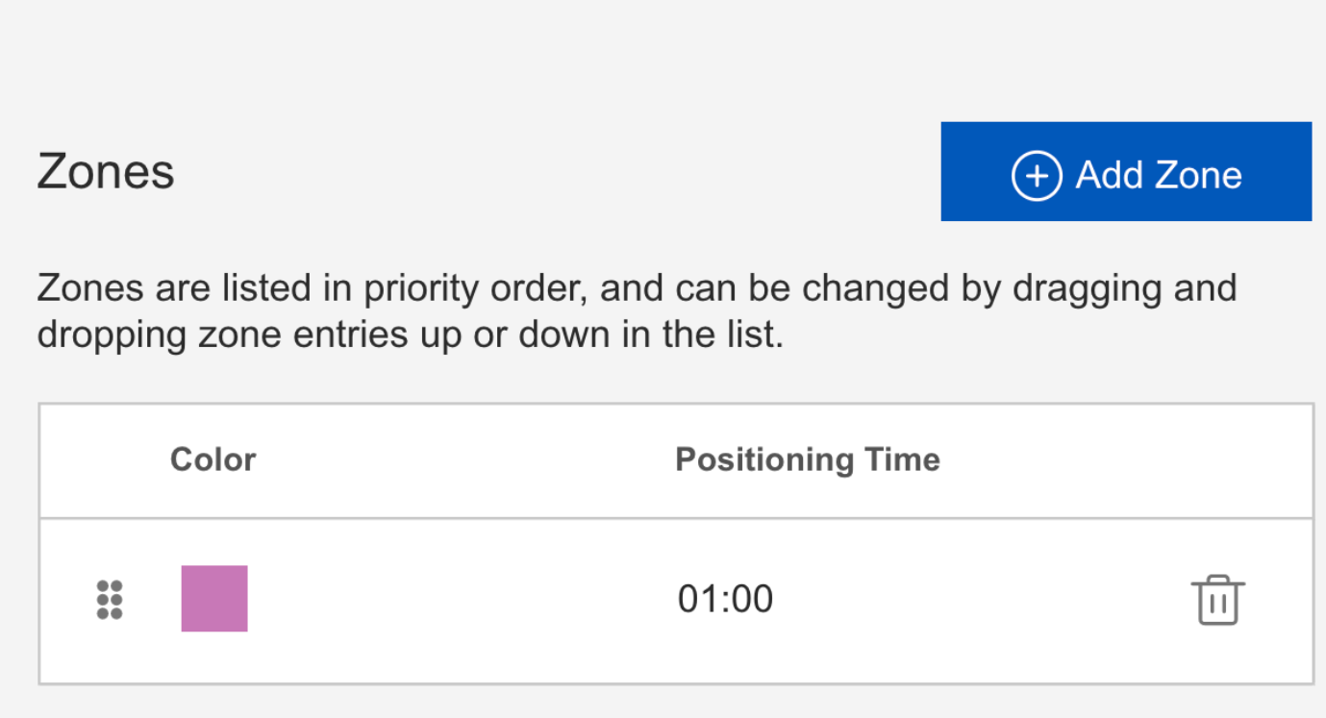Click the Color column header
Viewport: 1326px width, 718px height.
[x=213, y=459]
